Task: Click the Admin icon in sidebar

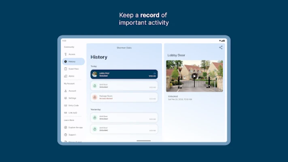Action: [x=66, y=76]
